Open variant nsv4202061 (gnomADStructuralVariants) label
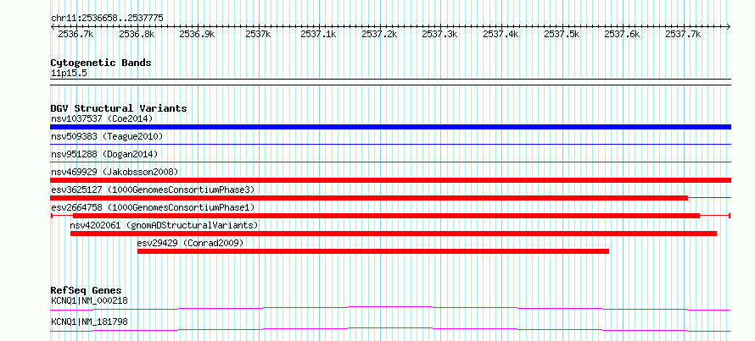This screenshot has height=341, width=755. click(x=165, y=225)
